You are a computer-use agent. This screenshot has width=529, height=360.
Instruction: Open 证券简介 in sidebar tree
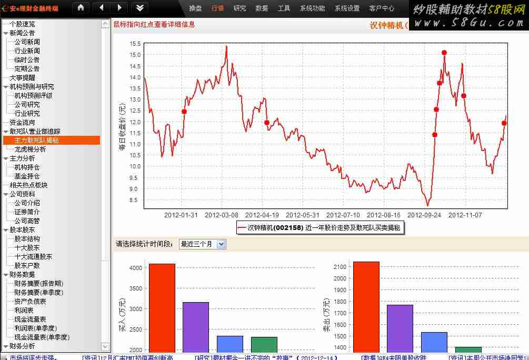point(27,212)
